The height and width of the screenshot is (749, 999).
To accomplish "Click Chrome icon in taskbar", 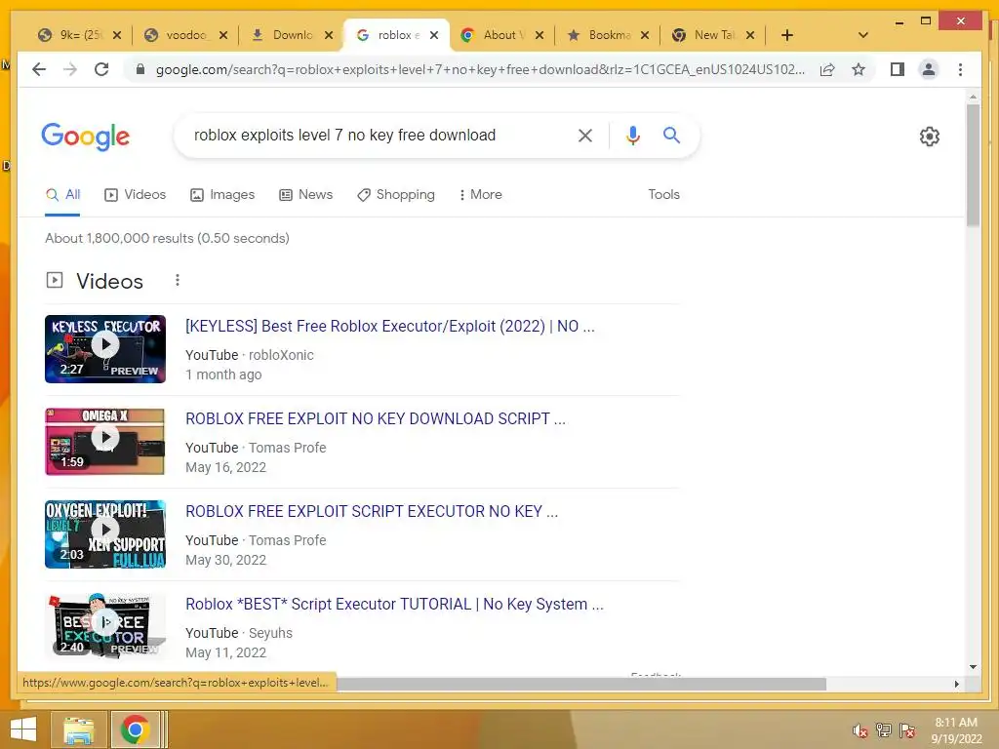I will [135, 729].
